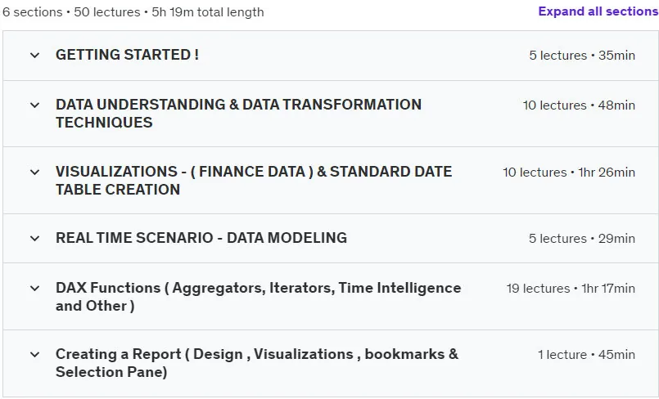Click Expand all sections link
Image resolution: width=659 pixels, height=399 pixels.
click(x=598, y=11)
